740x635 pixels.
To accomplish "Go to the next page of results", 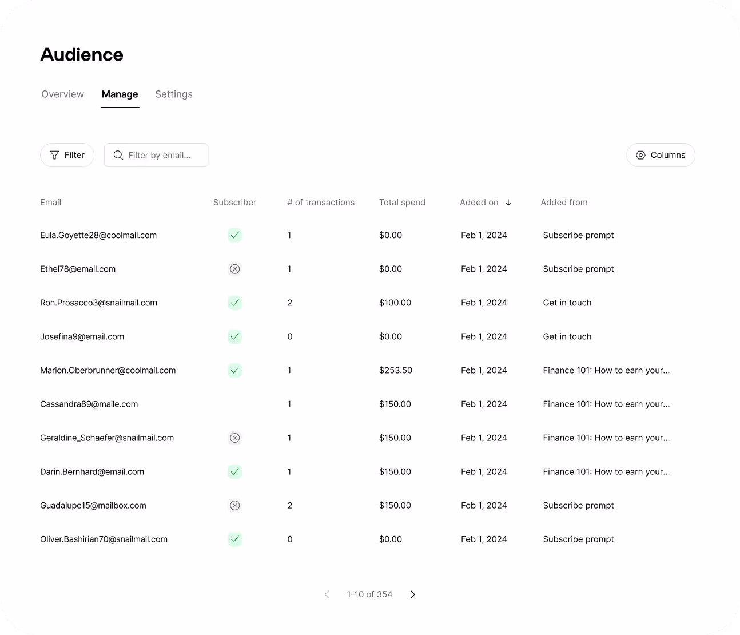I will point(412,594).
